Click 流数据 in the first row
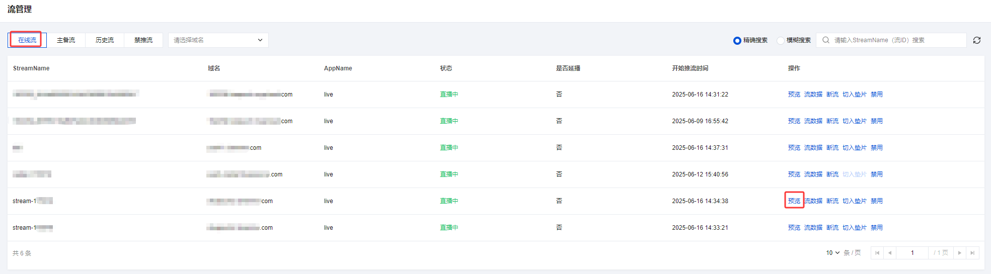991x274 pixels. [x=813, y=95]
